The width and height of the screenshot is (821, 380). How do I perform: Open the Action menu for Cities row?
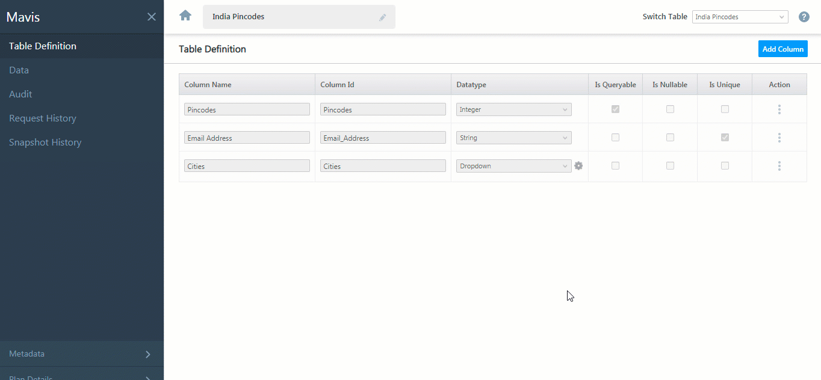coord(779,165)
